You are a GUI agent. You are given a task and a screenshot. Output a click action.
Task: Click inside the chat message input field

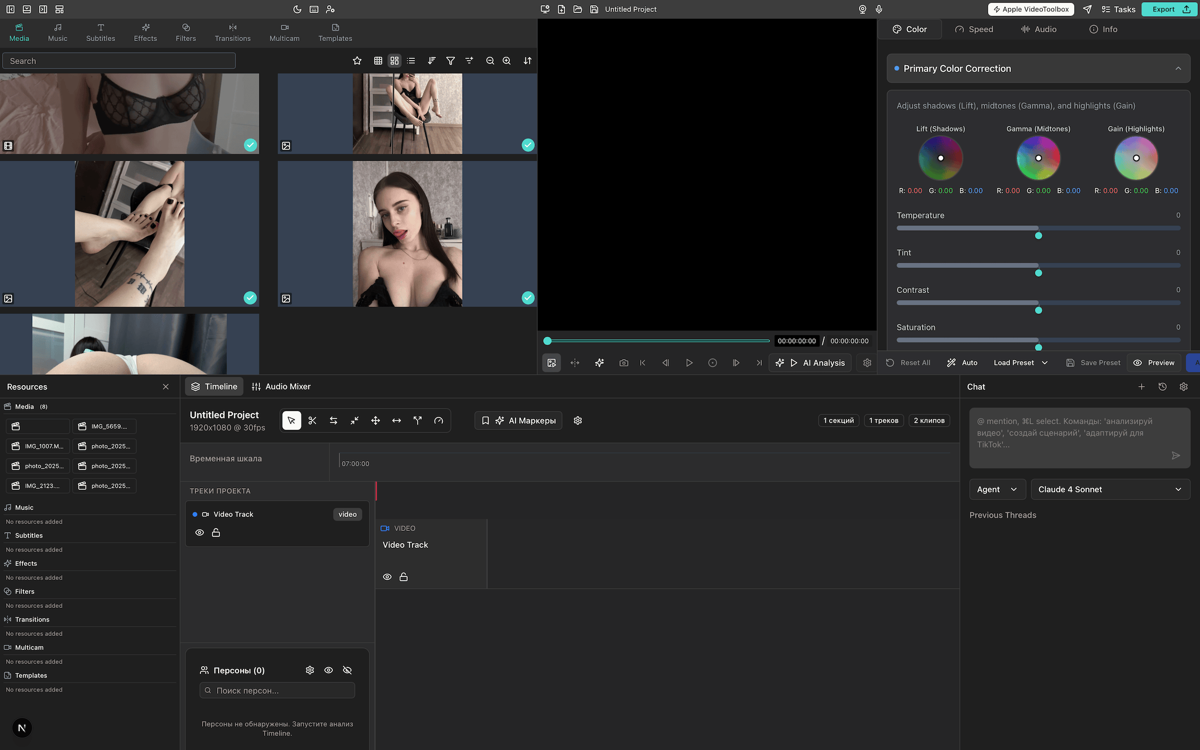coord(1078,437)
